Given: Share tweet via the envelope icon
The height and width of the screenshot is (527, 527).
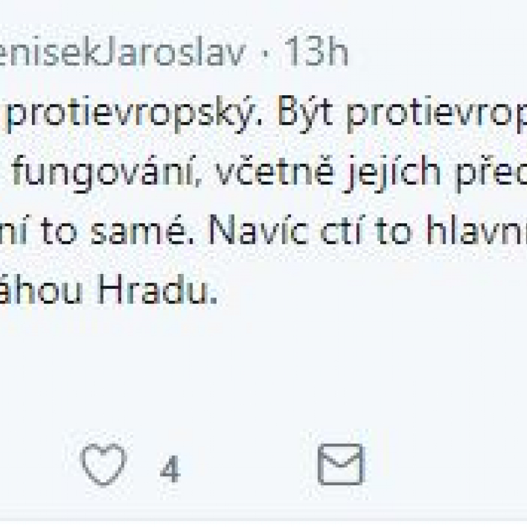Looking at the screenshot, I should (341, 464).
